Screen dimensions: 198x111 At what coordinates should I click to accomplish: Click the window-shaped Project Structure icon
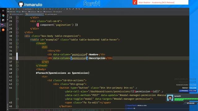pyautogui.click(x=76, y=9)
